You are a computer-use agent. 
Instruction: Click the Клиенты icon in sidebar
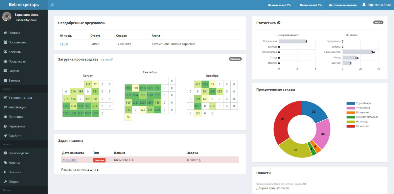pos(5,52)
